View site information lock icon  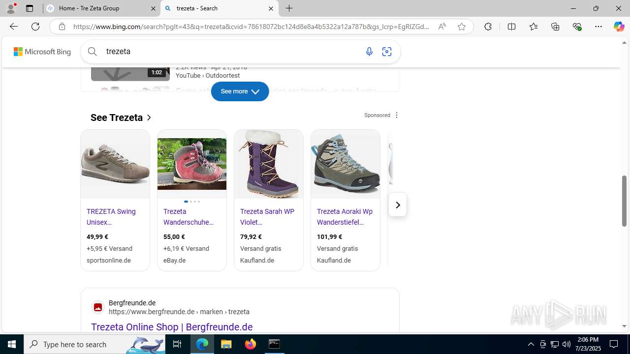tap(62, 27)
